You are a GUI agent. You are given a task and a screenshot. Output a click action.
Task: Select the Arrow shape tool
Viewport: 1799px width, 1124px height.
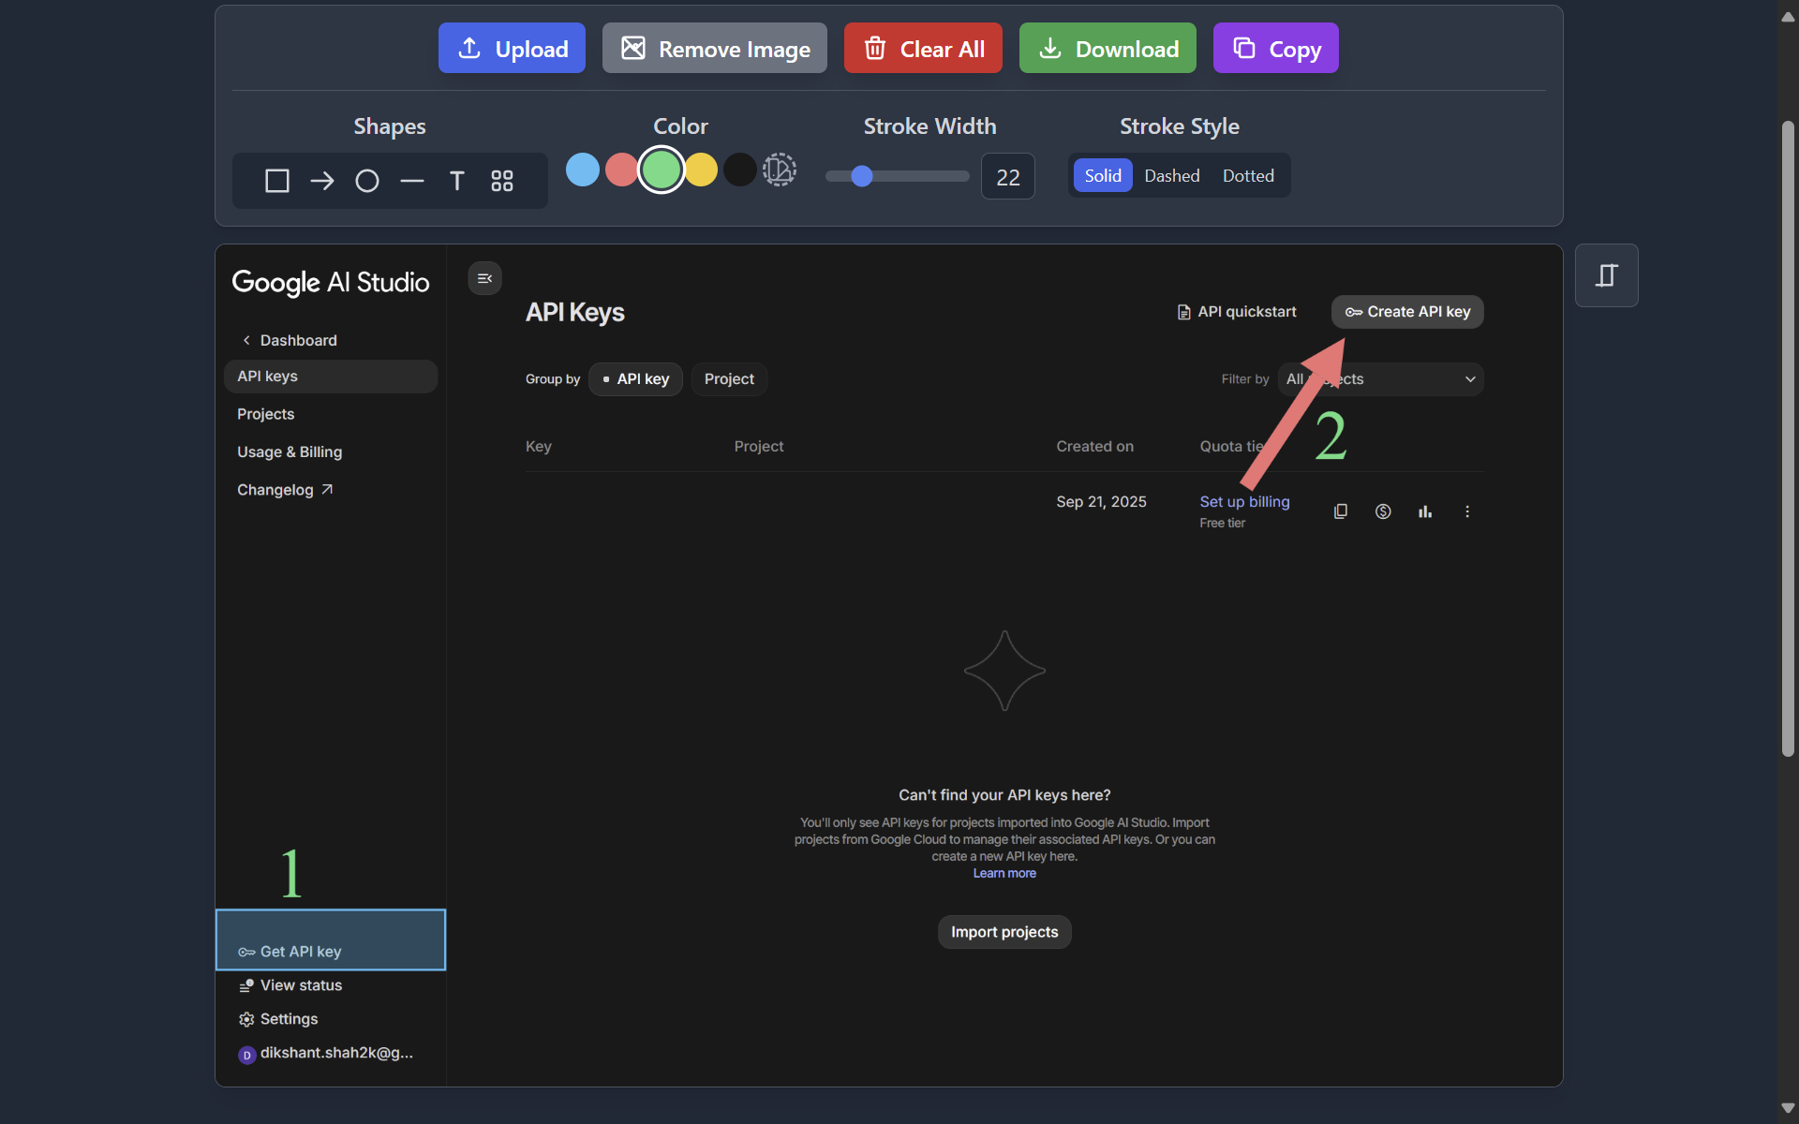click(321, 181)
